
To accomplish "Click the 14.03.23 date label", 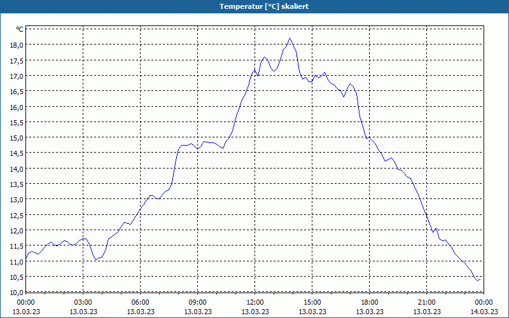I will click(x=484, y=312).
